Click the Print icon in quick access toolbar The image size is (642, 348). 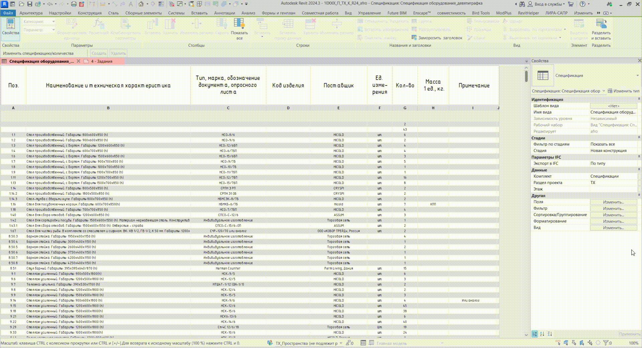74,4
